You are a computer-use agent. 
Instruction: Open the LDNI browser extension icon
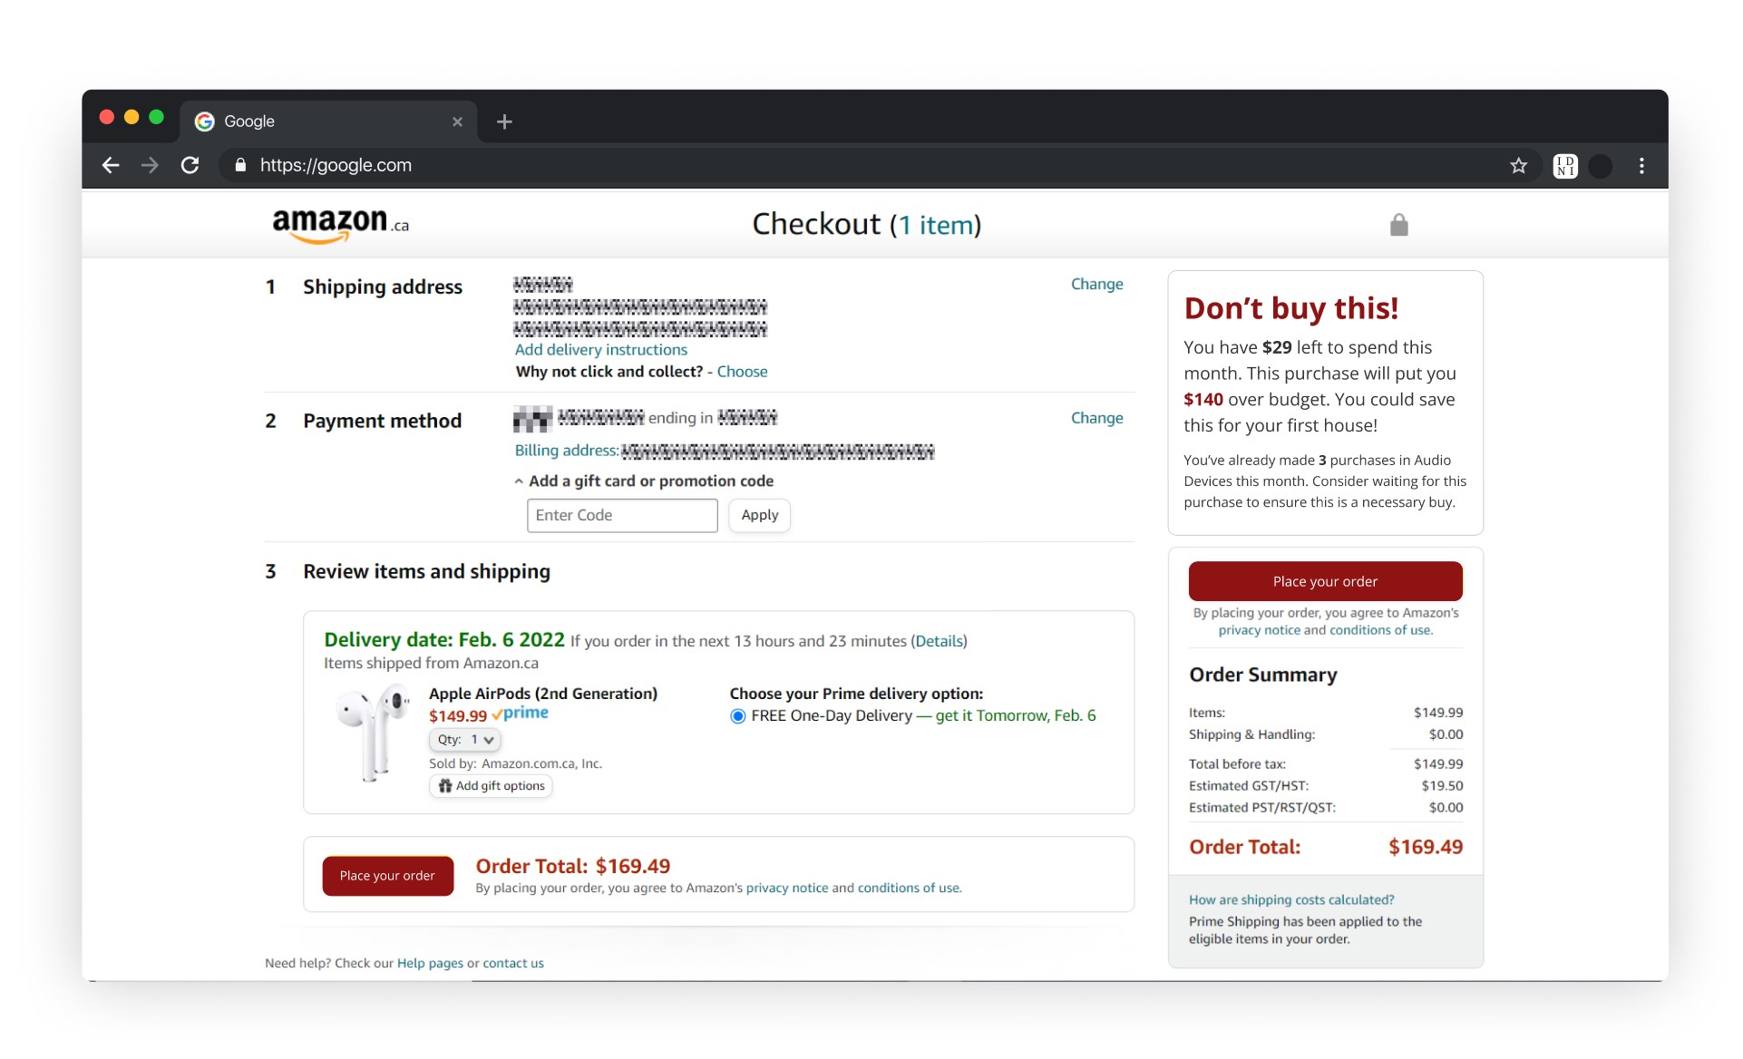click(1564, 166)
